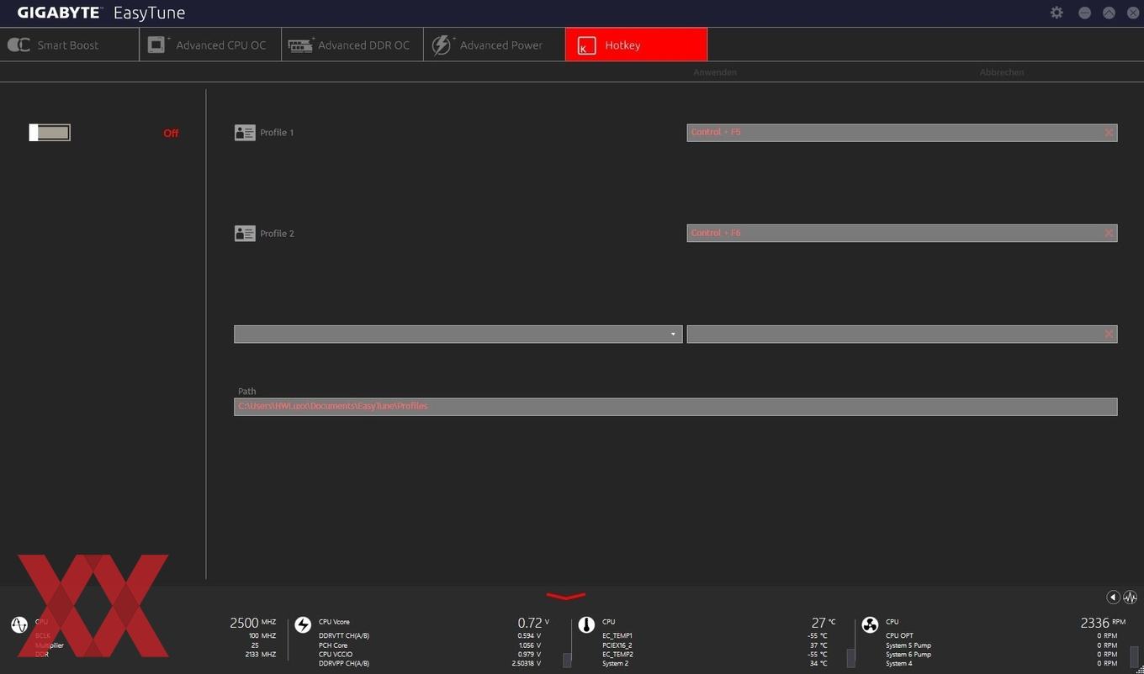Click the Profile 1 label
1144x674 pixels.
277,133
